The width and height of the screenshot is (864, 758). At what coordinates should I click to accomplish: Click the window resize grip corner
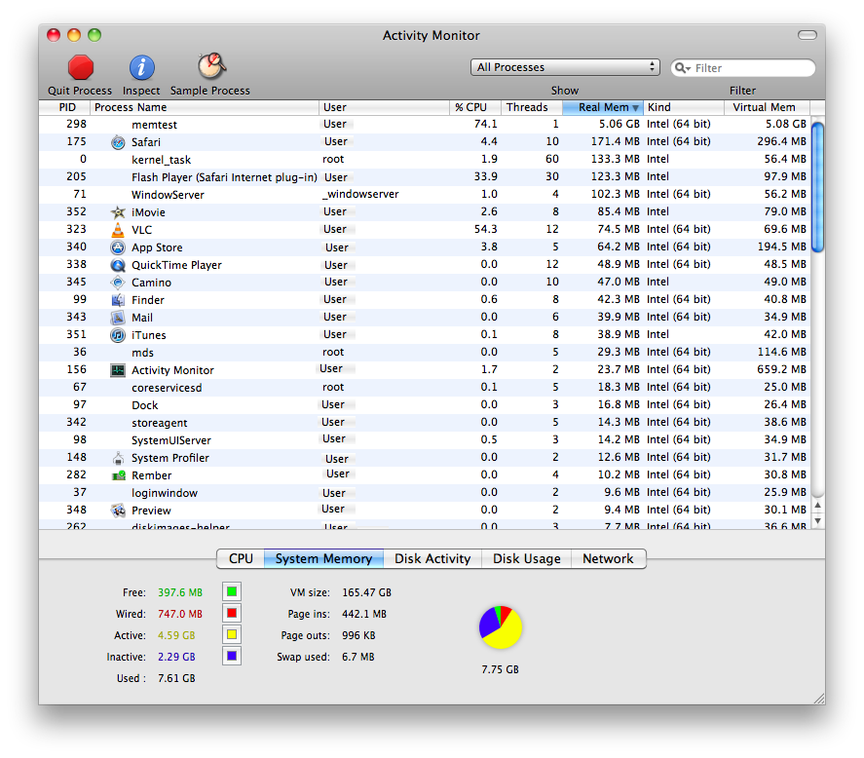pyautogui.click(x=819, y=698)
